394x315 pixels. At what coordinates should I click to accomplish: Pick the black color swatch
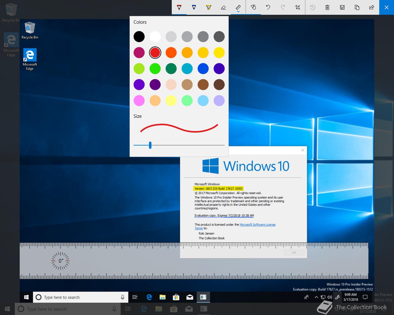[139, 37]
